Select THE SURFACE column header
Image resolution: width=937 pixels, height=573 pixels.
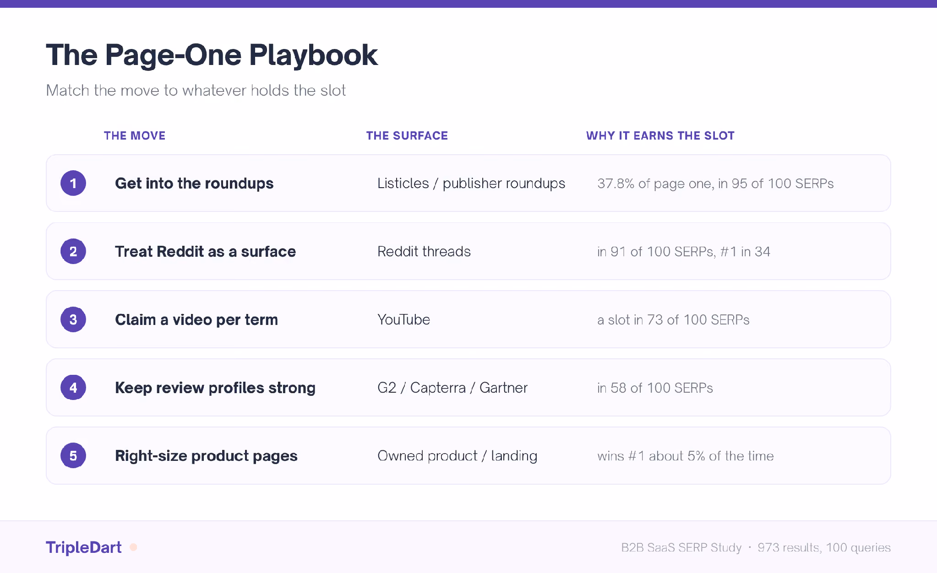point(407,135)
